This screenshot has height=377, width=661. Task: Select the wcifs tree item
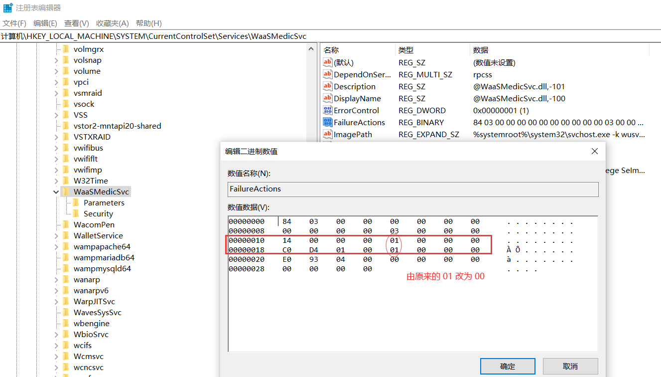point(83,346)
